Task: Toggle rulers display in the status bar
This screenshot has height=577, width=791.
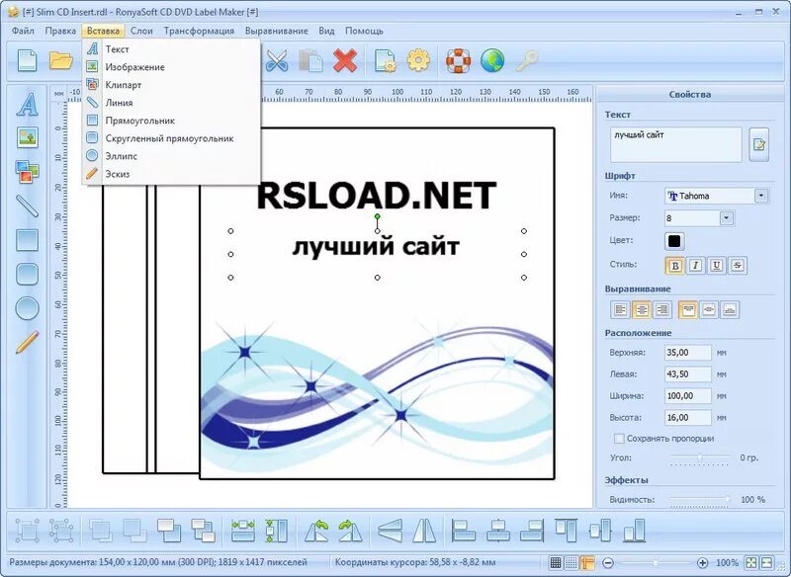Action: coord(586,563)
